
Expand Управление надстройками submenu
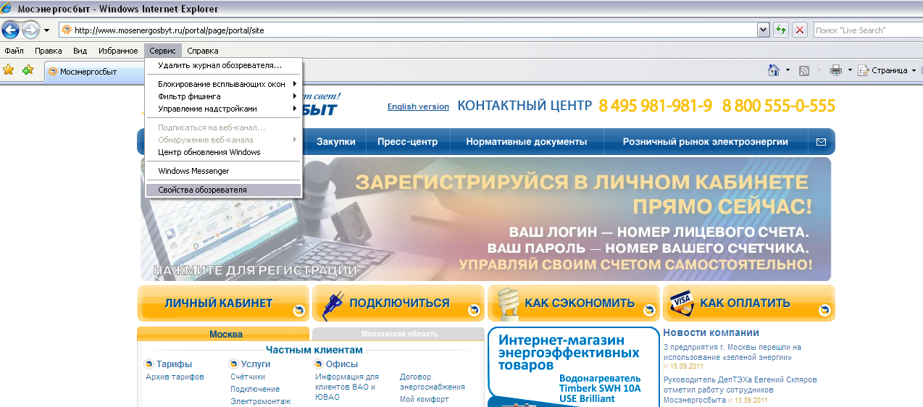pos(223,109)
